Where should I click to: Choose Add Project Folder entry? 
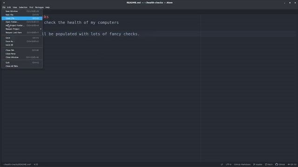coord(22,26)
